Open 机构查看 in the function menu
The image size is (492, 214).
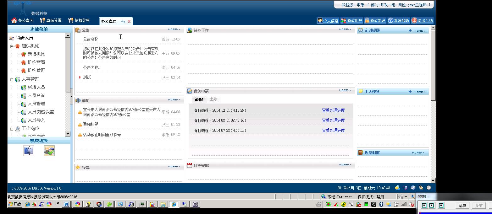36,62
